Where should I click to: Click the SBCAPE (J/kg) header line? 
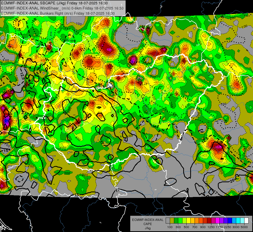[x=55, y=3]
